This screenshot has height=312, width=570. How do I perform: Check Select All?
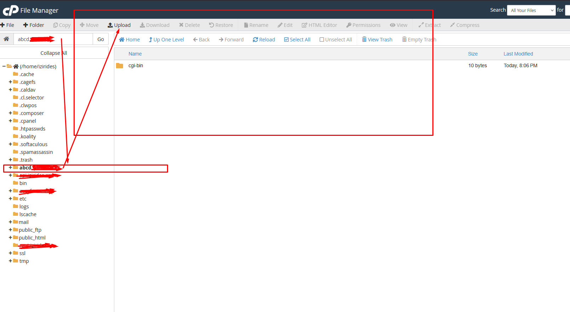click(297, 40)
